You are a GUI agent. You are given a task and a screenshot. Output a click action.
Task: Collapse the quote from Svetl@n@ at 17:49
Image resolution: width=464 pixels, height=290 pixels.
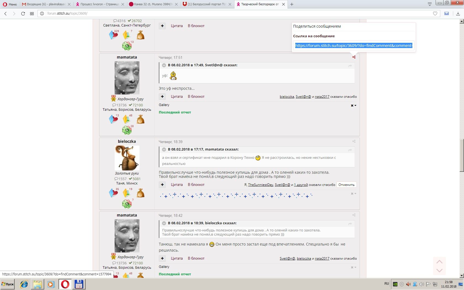(164, 65)
